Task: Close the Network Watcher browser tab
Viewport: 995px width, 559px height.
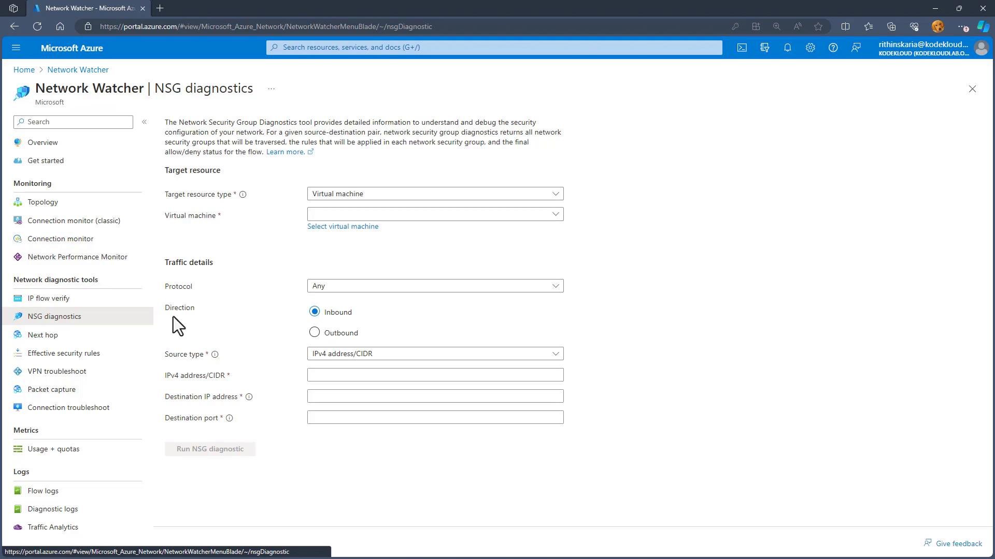Action: tap(143, 8)
